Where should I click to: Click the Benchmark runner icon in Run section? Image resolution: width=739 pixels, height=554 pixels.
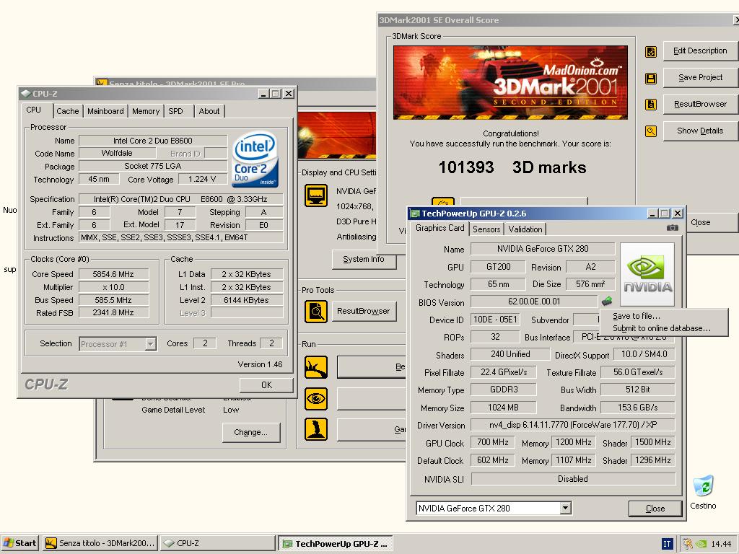(316, 367)
